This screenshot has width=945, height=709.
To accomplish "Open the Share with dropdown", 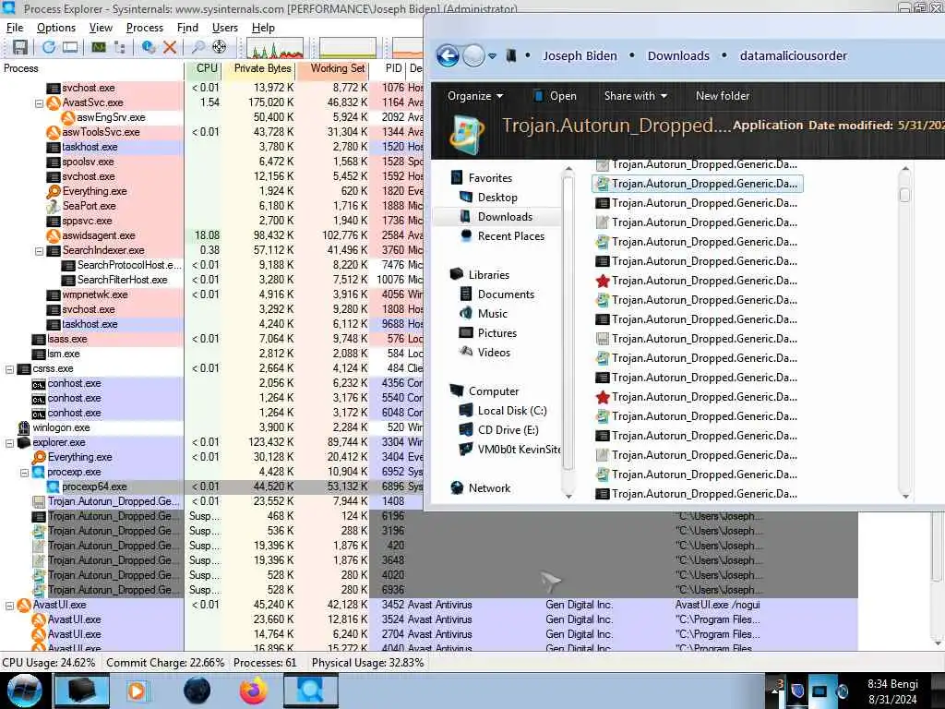I will pos(636,96).
